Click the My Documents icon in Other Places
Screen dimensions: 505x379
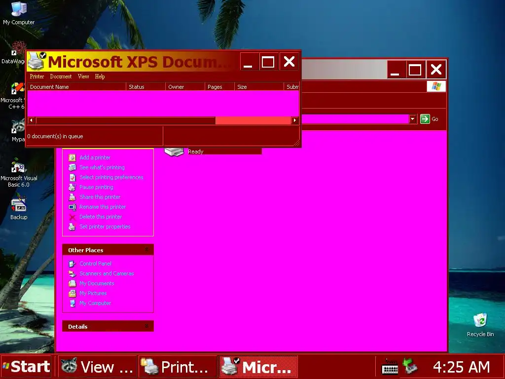(72, 283)
